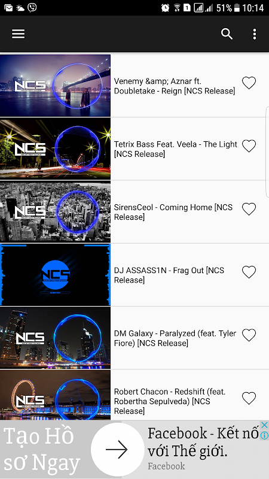Tap the alarm clock status icon
The width and height of the screenshot is (269, 479).
166,8
